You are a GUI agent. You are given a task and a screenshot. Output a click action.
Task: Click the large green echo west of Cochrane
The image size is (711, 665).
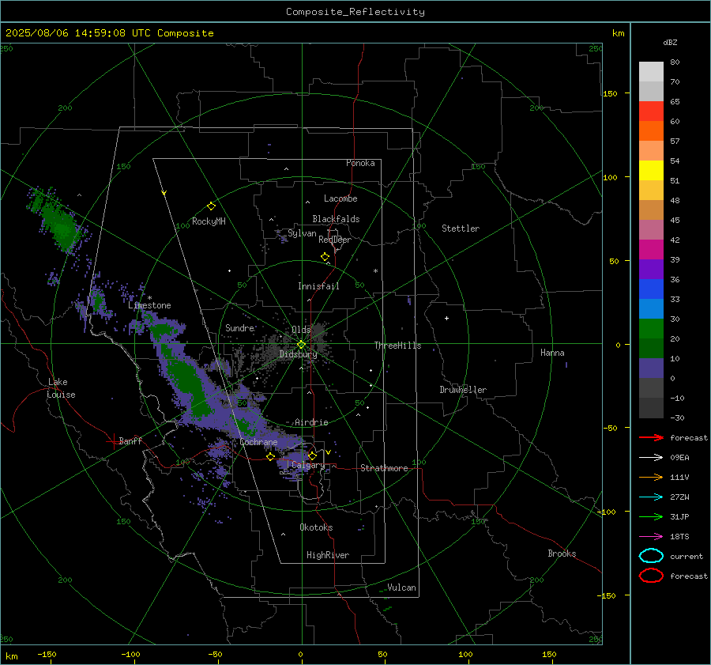coord(188,381)
